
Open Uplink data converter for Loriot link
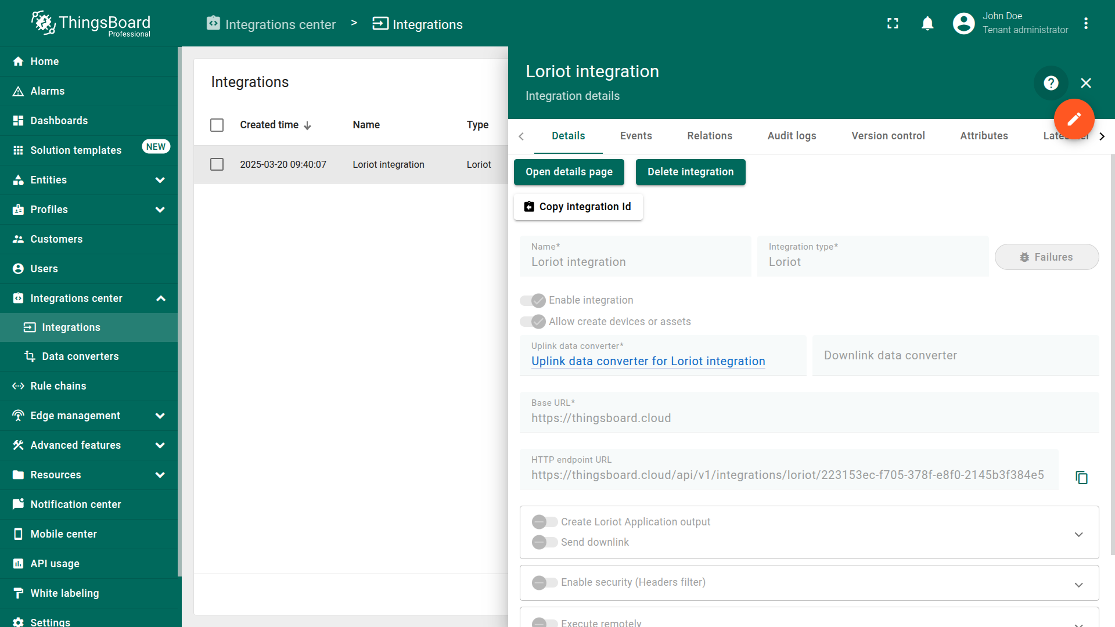point(648,361)
